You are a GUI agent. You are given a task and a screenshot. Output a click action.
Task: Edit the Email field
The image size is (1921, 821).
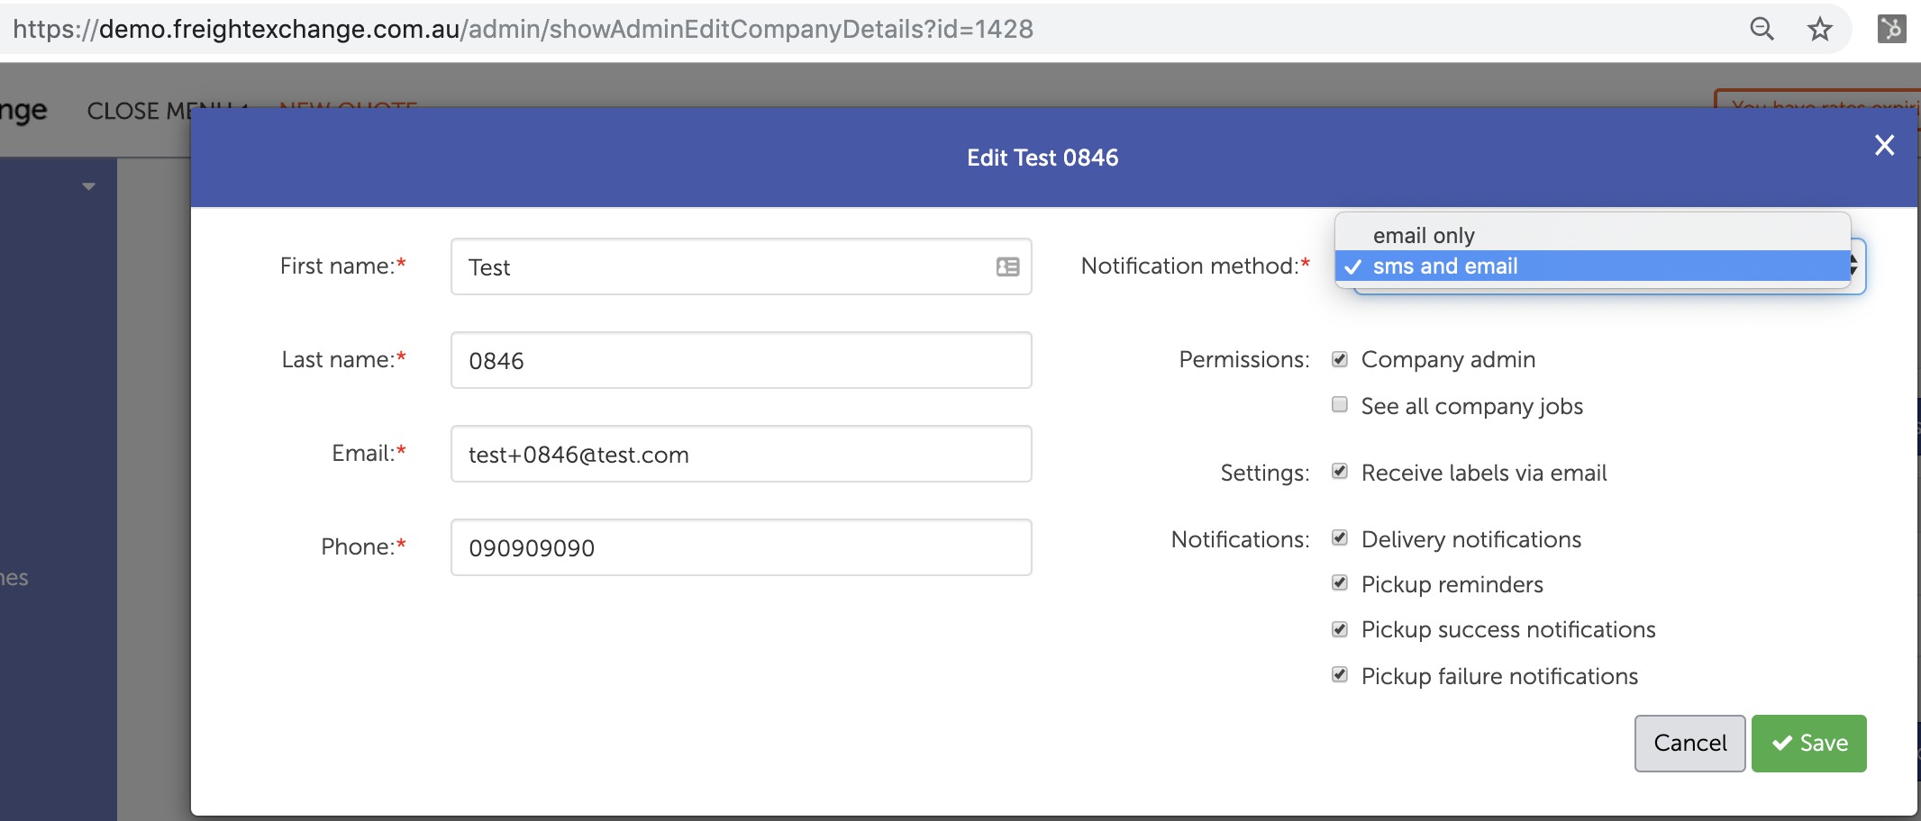tap(741, 454)
